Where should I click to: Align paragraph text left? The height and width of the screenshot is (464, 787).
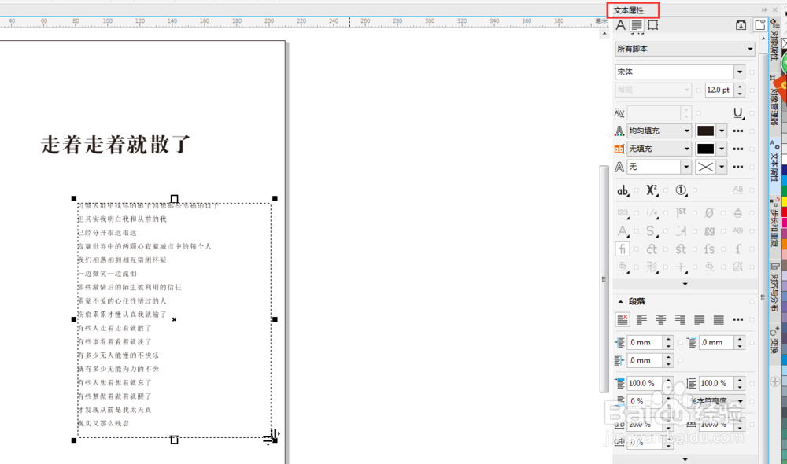[x=641, y=319]
